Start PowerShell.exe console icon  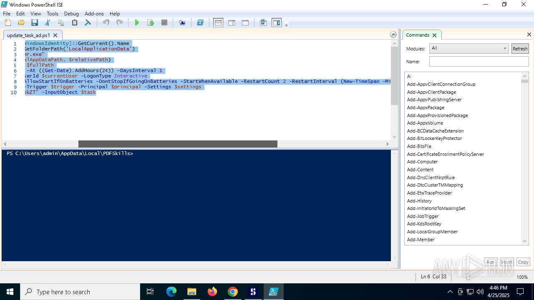200,23
